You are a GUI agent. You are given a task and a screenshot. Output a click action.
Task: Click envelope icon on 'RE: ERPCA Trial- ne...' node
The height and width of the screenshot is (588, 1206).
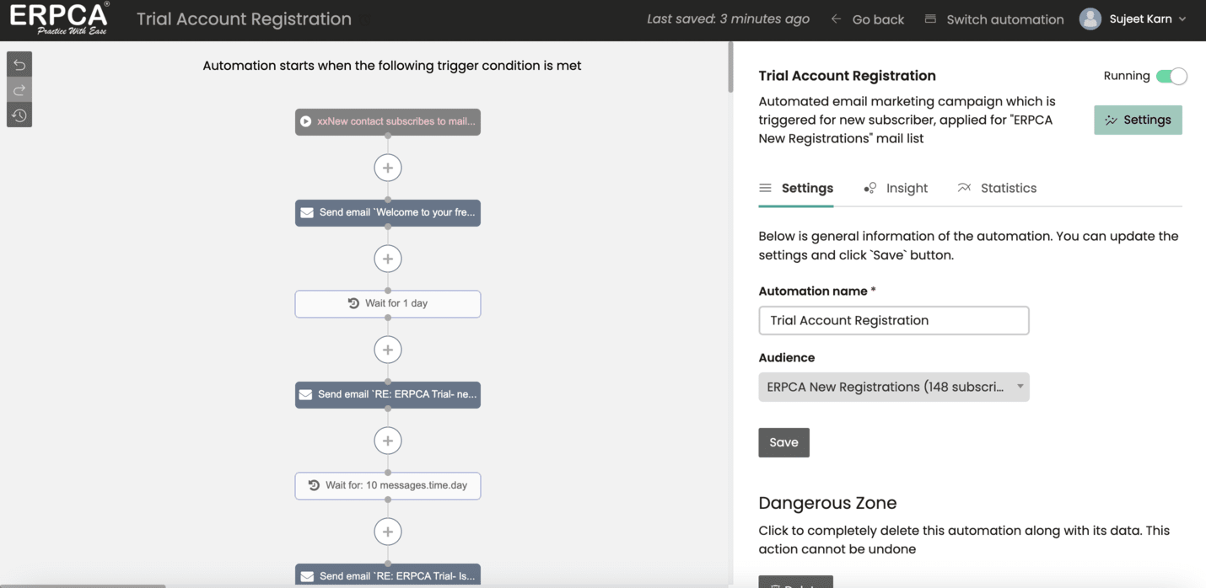[x=305, y=394]
